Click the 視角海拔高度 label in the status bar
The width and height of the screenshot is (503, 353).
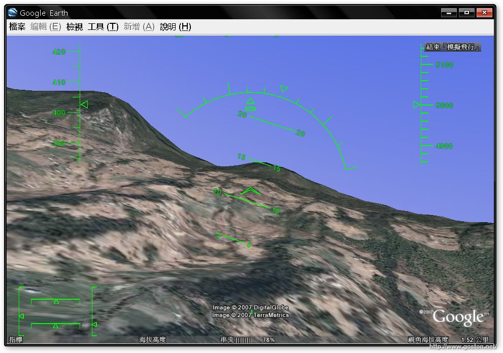428,340
